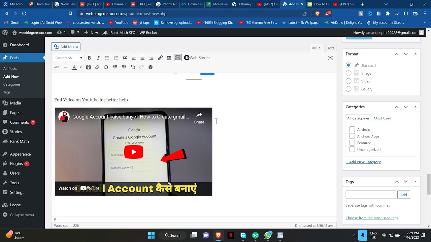
Task: Insert a bulleted list
Action: point(107,58)
